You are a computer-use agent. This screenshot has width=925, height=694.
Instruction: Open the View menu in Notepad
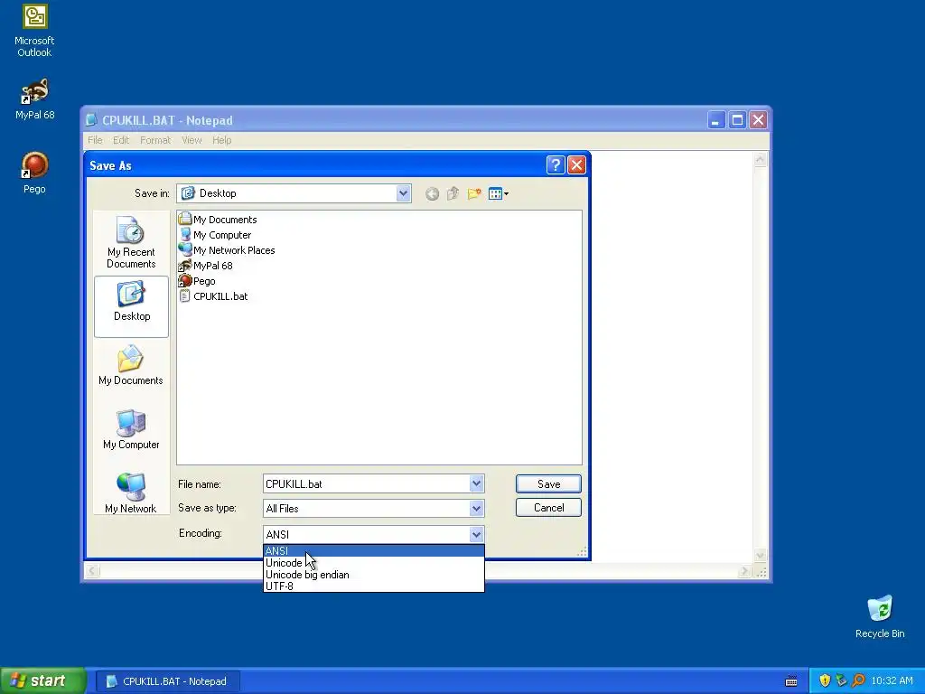click(192, 140)
